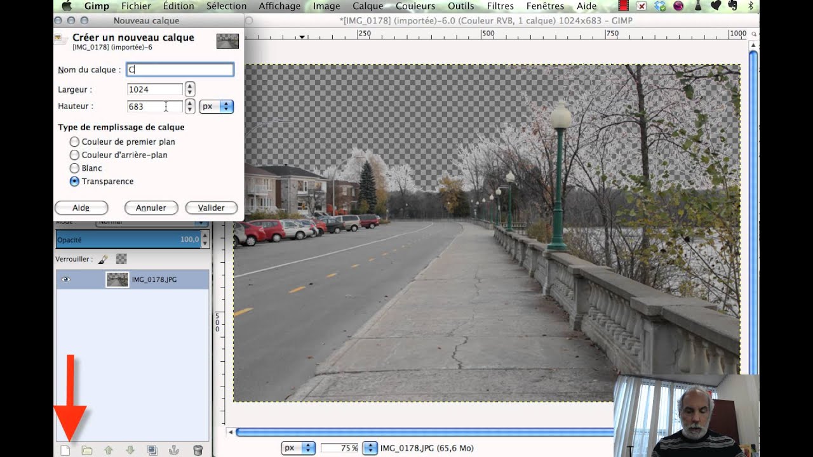This screenshot has width=813, height=457.
Task: Open the Outils menu
Action: (x=461, y=6)
